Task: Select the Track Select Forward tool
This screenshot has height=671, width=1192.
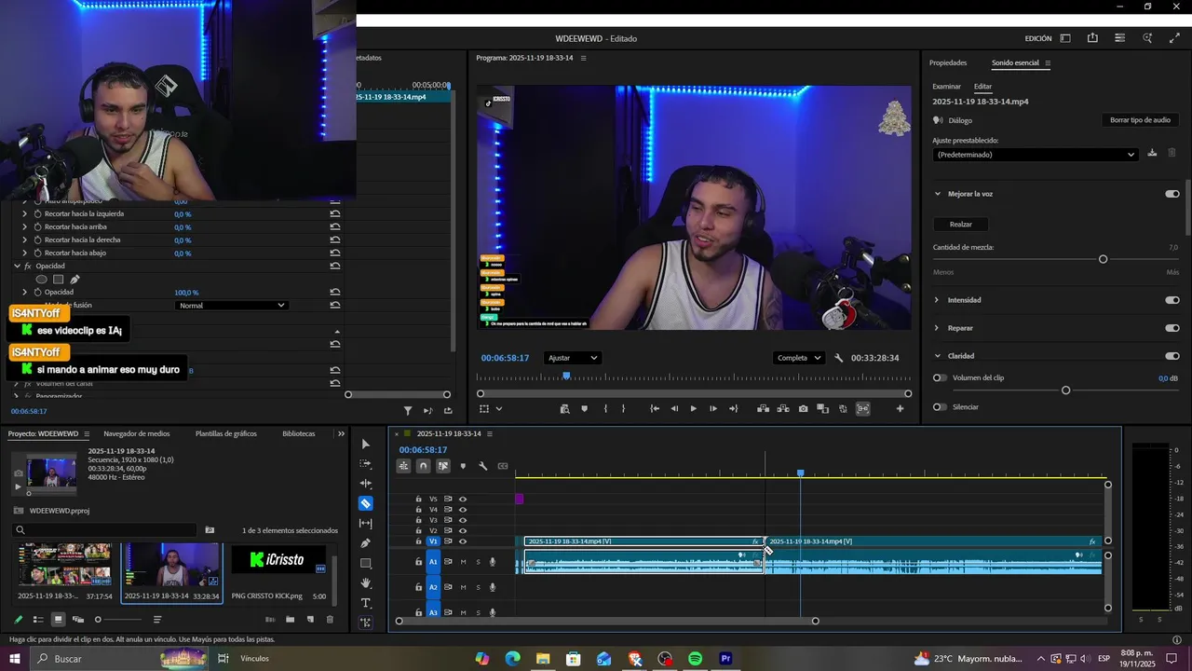Action: point(366,463)
